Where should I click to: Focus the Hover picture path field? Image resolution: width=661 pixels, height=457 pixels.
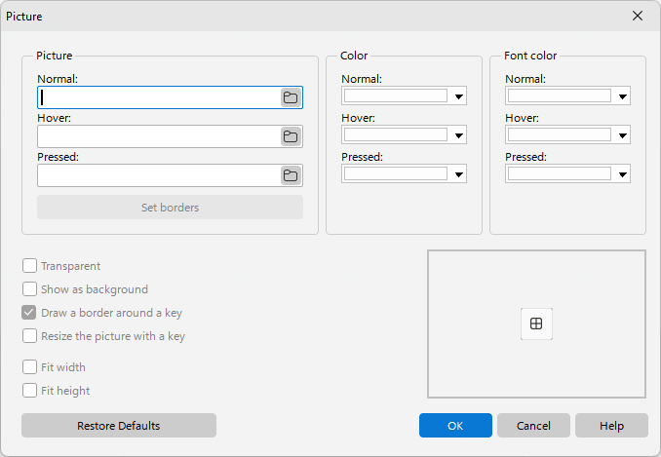coord(159,136)
